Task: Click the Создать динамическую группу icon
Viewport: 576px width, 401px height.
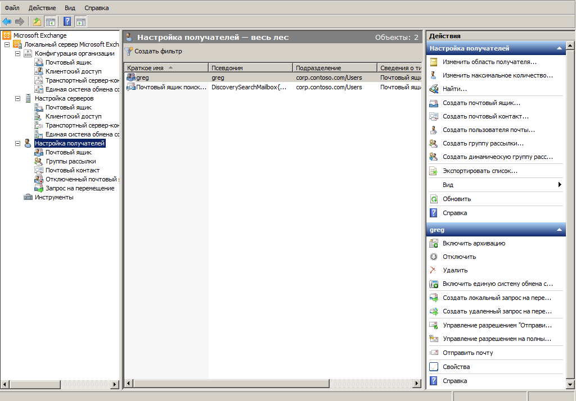Action: pyautogui.click(x=434, y=157)
